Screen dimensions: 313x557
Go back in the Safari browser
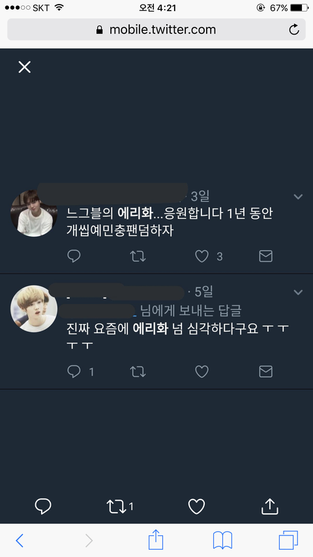[20, 541]
